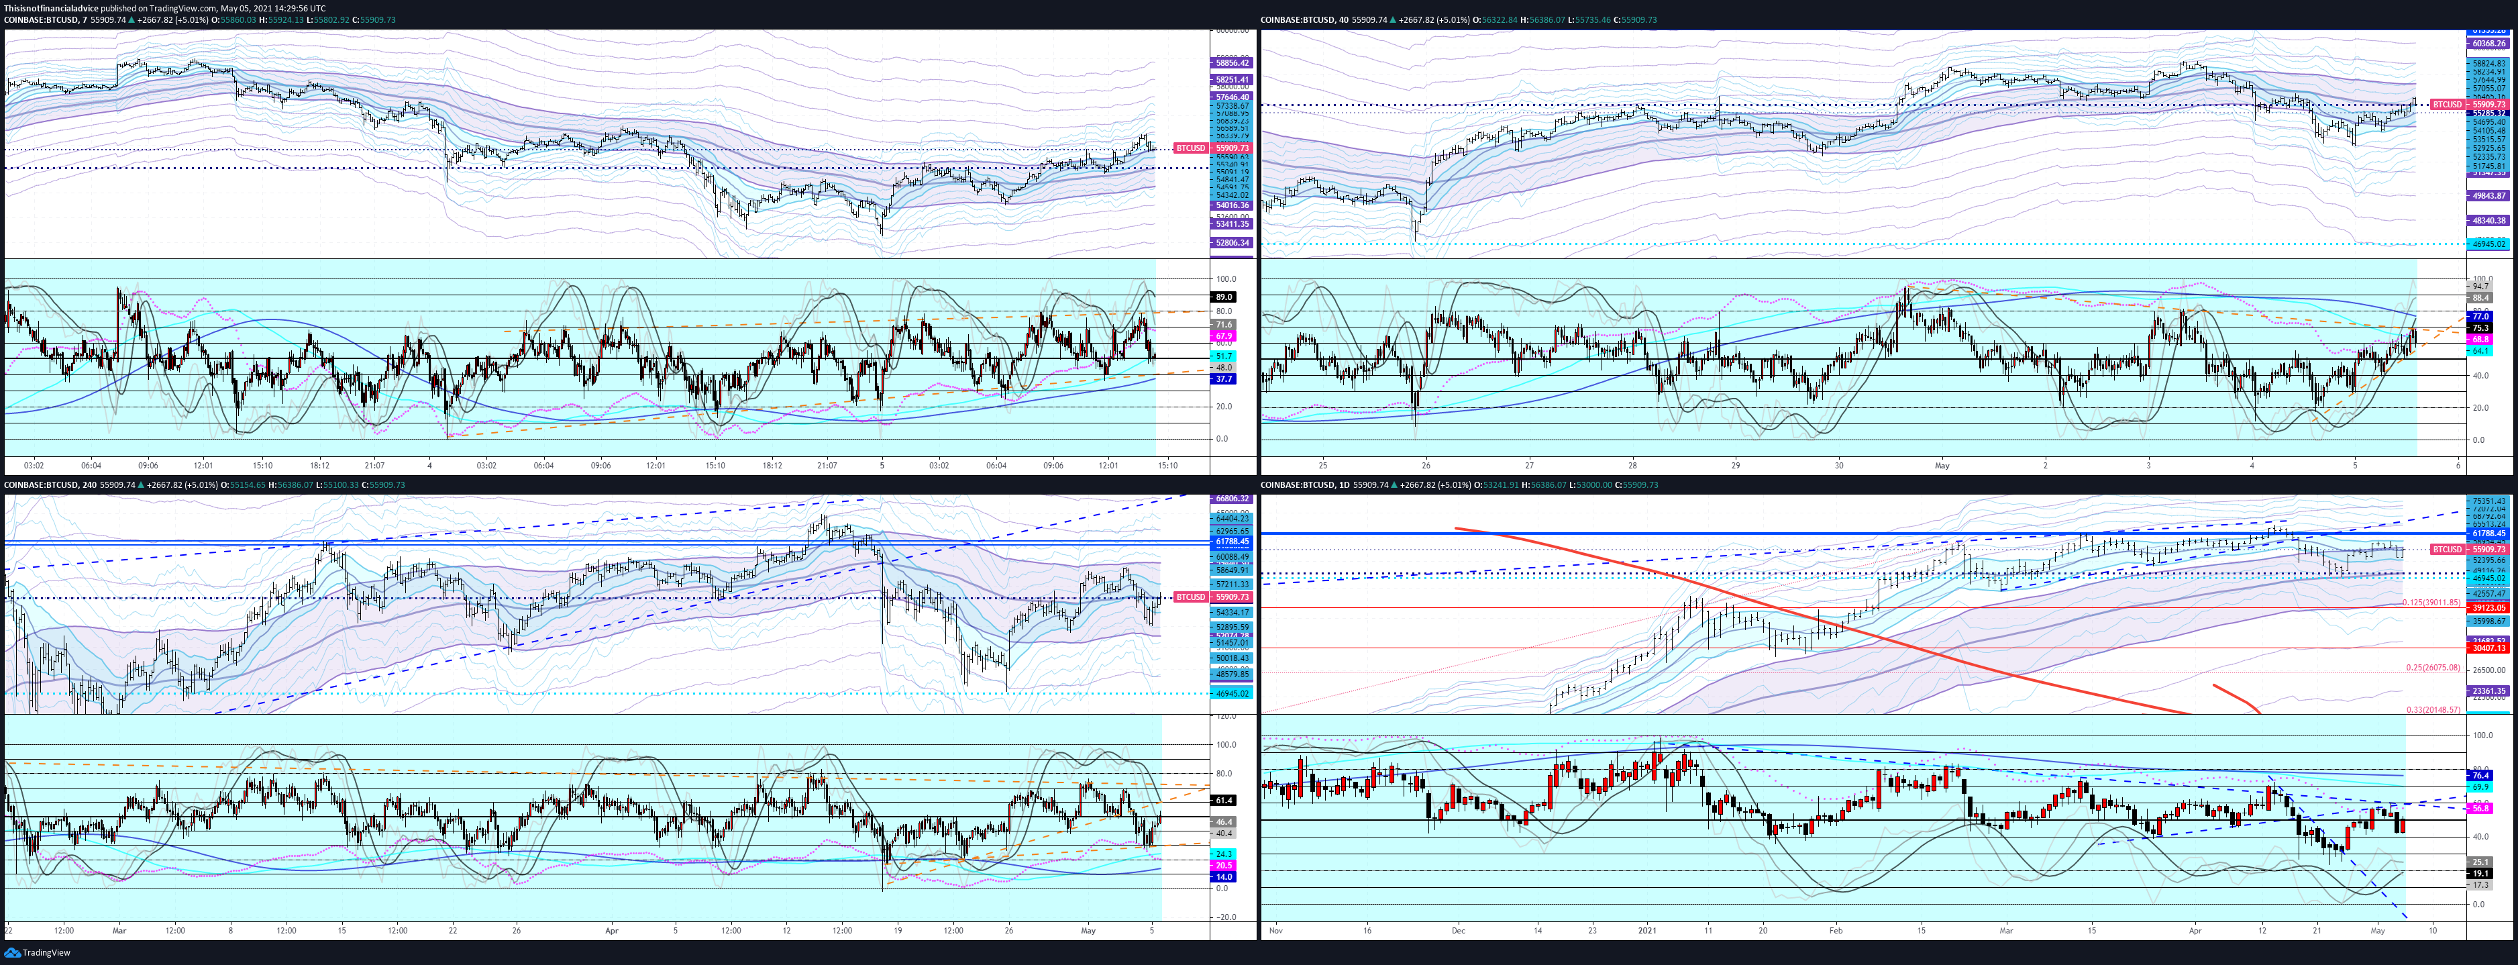Select the 23361.35 purple price label

[2490, 691]
